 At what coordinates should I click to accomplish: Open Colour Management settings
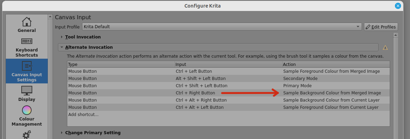(x=27, y=116)
